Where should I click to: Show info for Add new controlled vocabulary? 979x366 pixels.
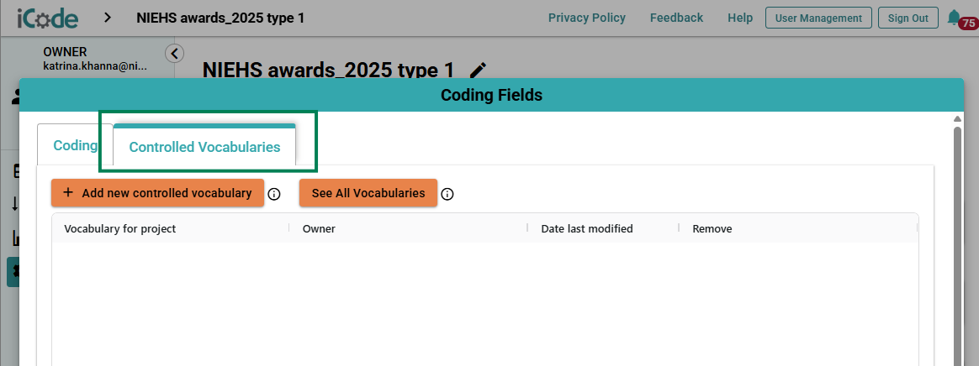click(274, 194)
